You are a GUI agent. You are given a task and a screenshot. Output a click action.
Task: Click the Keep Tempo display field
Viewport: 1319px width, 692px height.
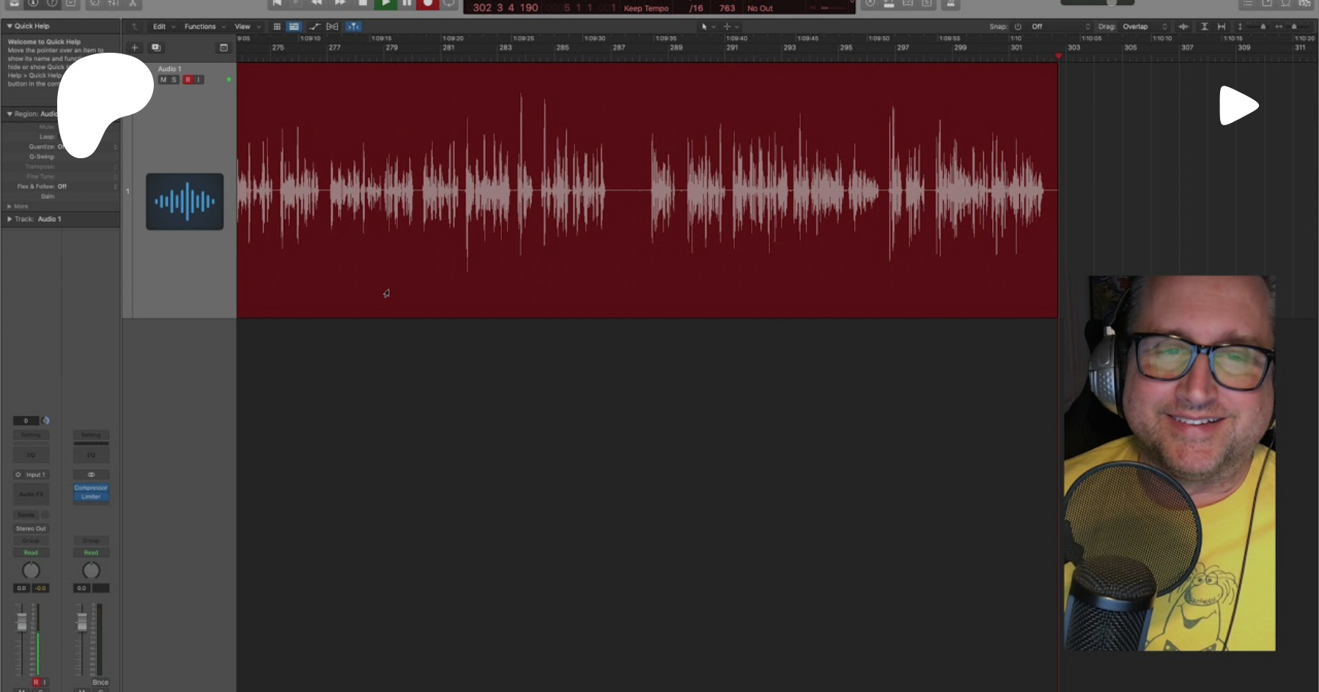646,9
